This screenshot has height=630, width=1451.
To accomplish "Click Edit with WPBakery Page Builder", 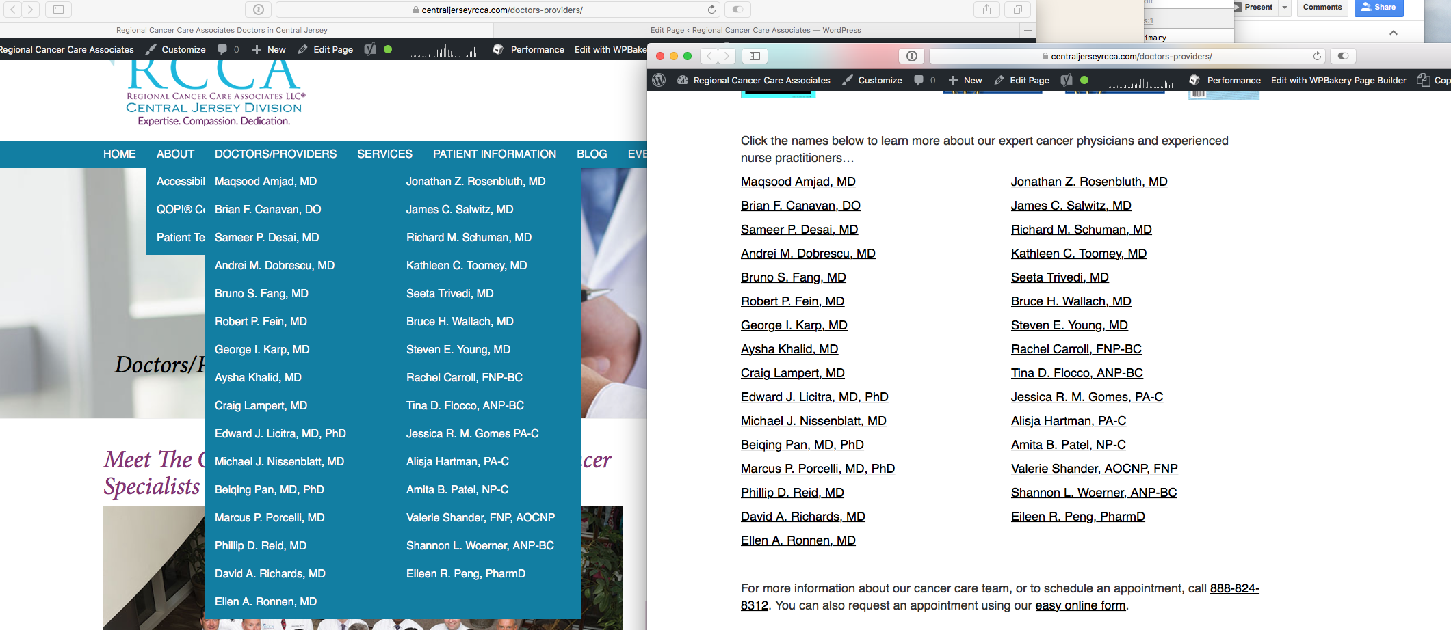I will click(1339, 80).
